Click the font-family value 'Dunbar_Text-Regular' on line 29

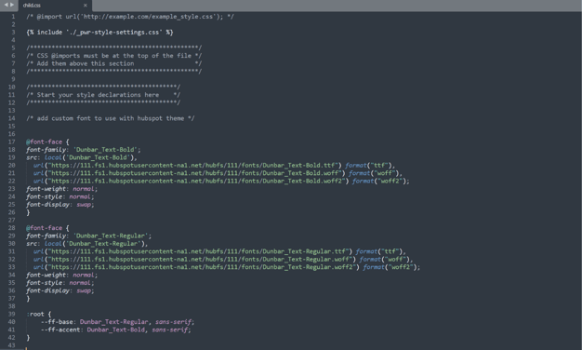111,236
